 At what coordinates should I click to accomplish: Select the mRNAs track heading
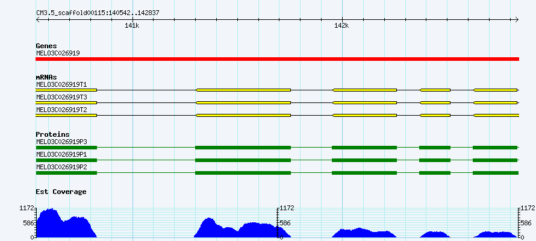pos(46,77)
